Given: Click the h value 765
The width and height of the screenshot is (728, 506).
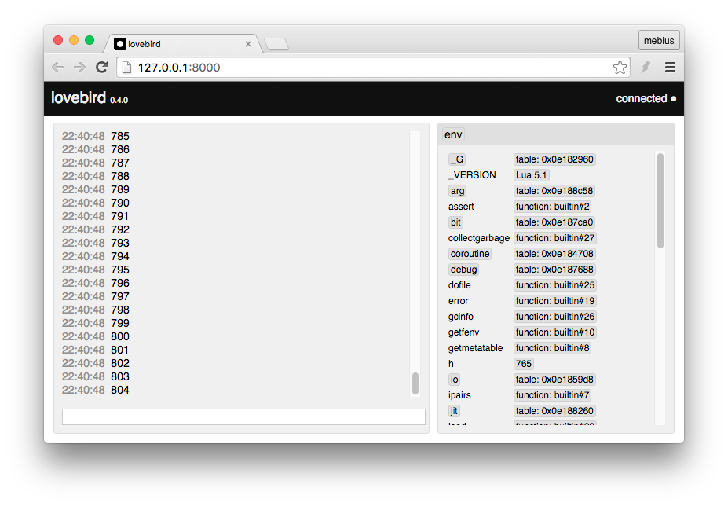Looking at the screenshot, I should (523, 364).
